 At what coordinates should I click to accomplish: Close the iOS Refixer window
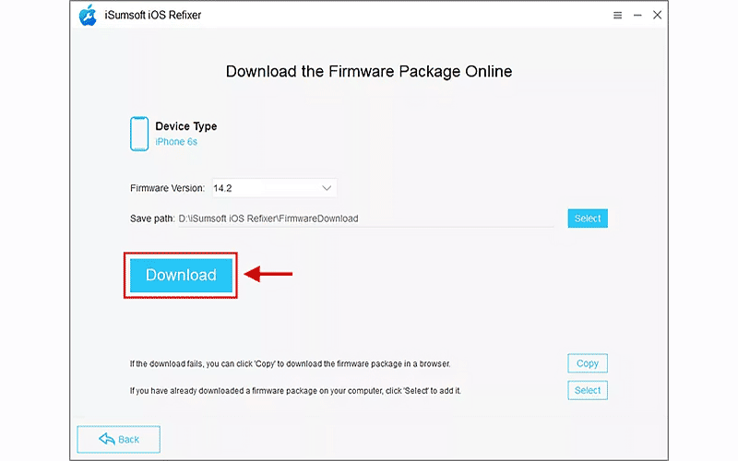(x=657, y=15)
